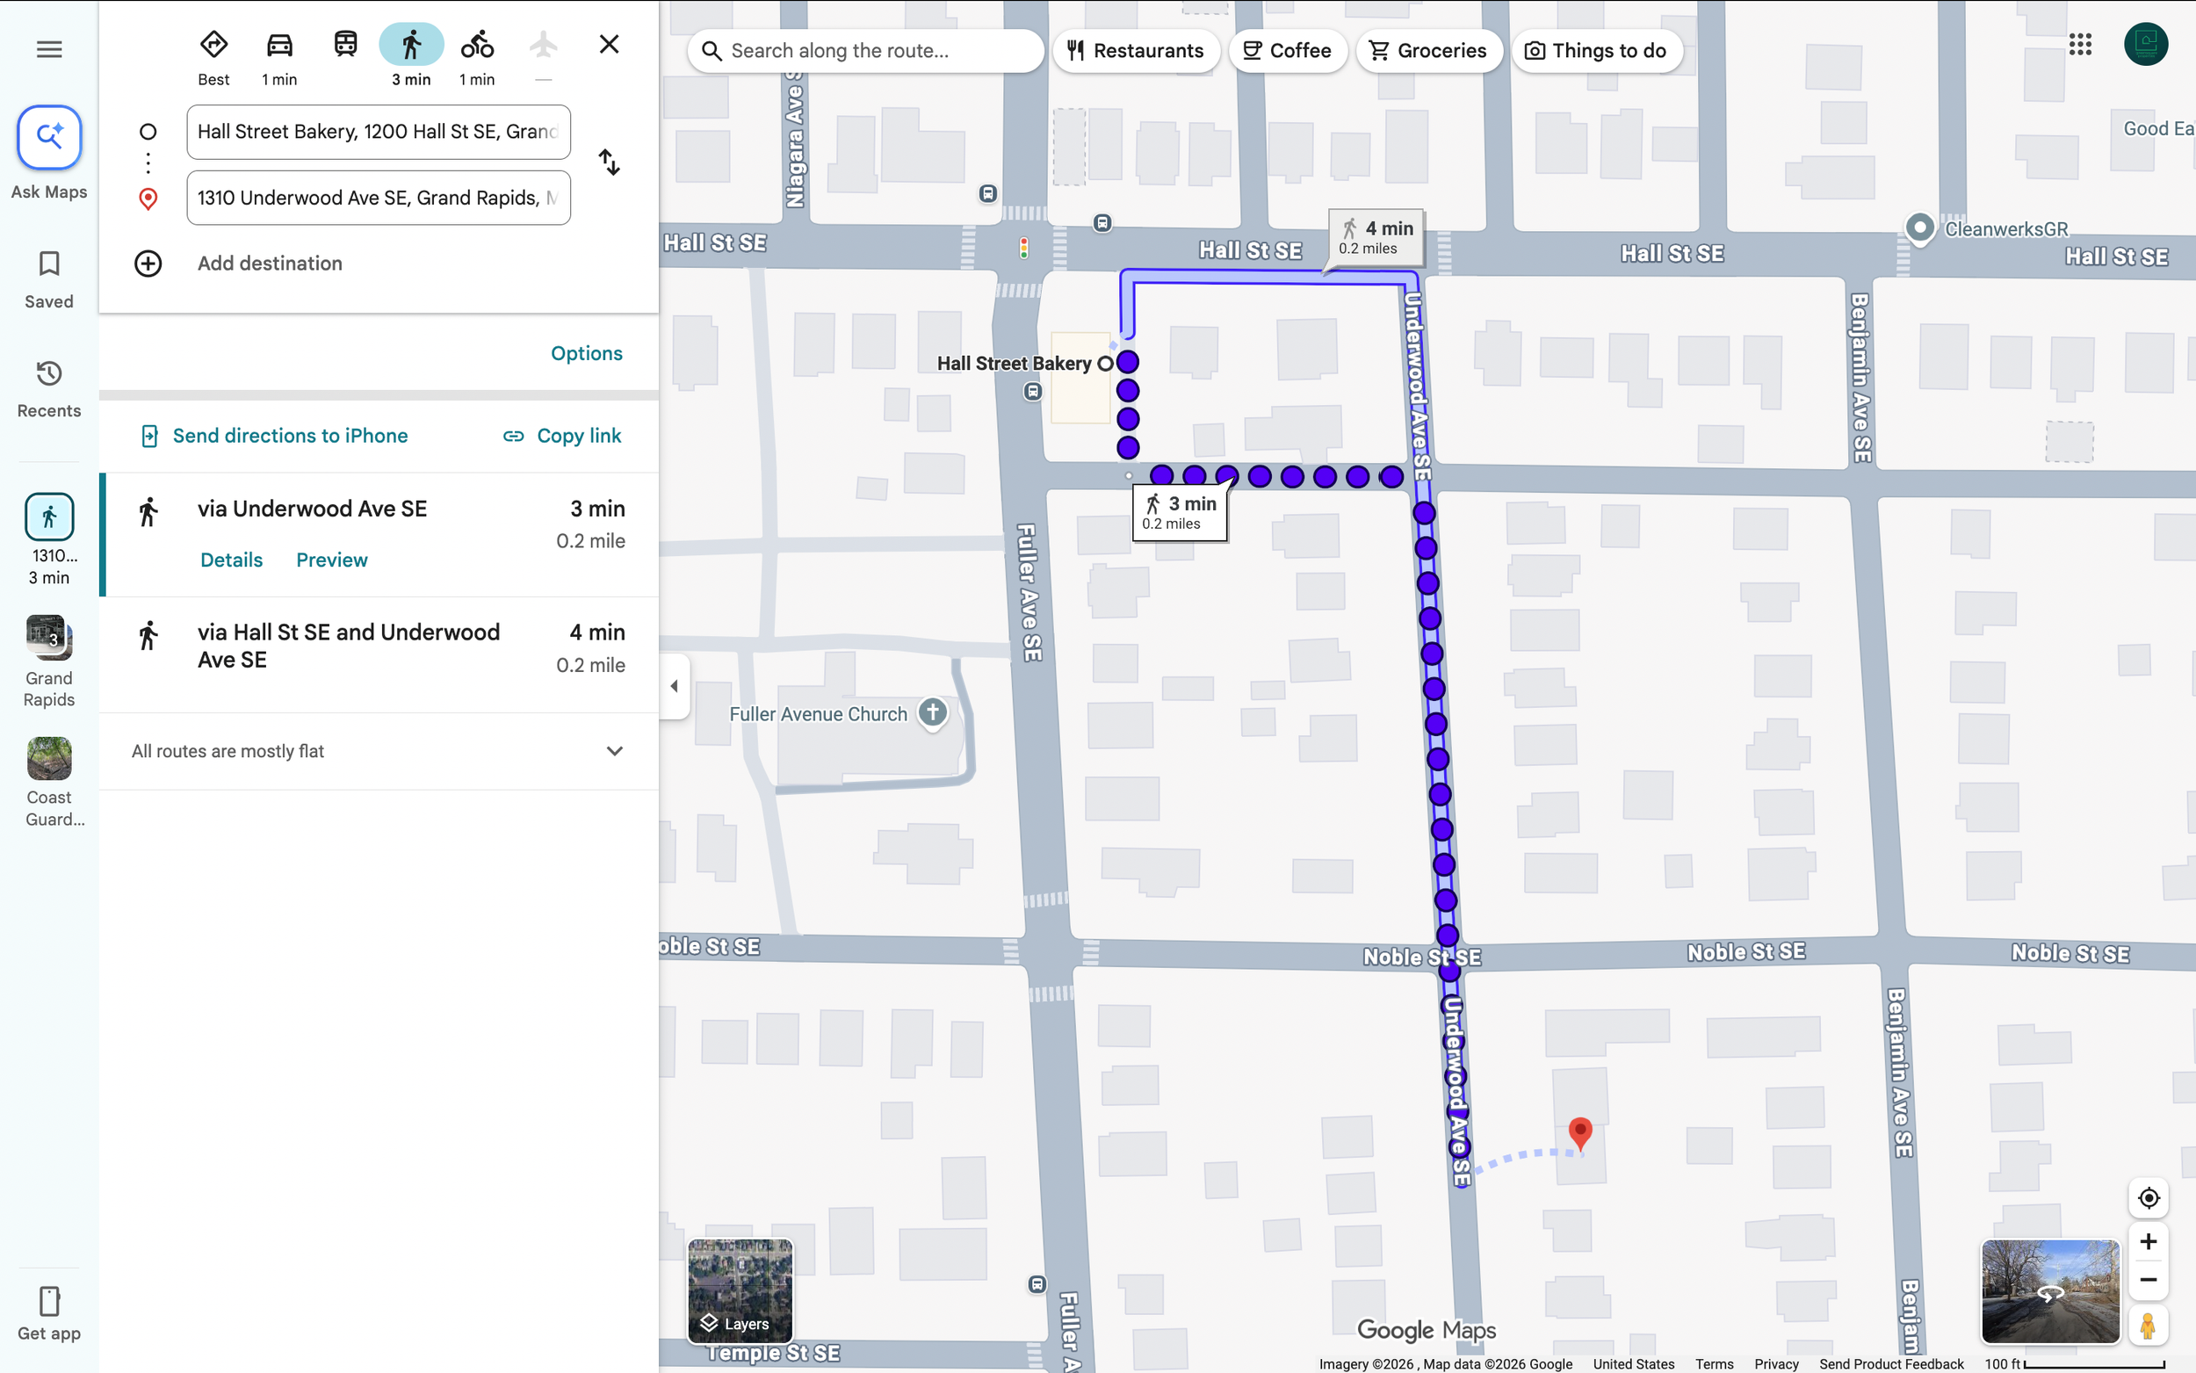Expand the 'All routes are mostly flat' section
The width and height of the screenshot is (2196, 1373).
(379, 751)
